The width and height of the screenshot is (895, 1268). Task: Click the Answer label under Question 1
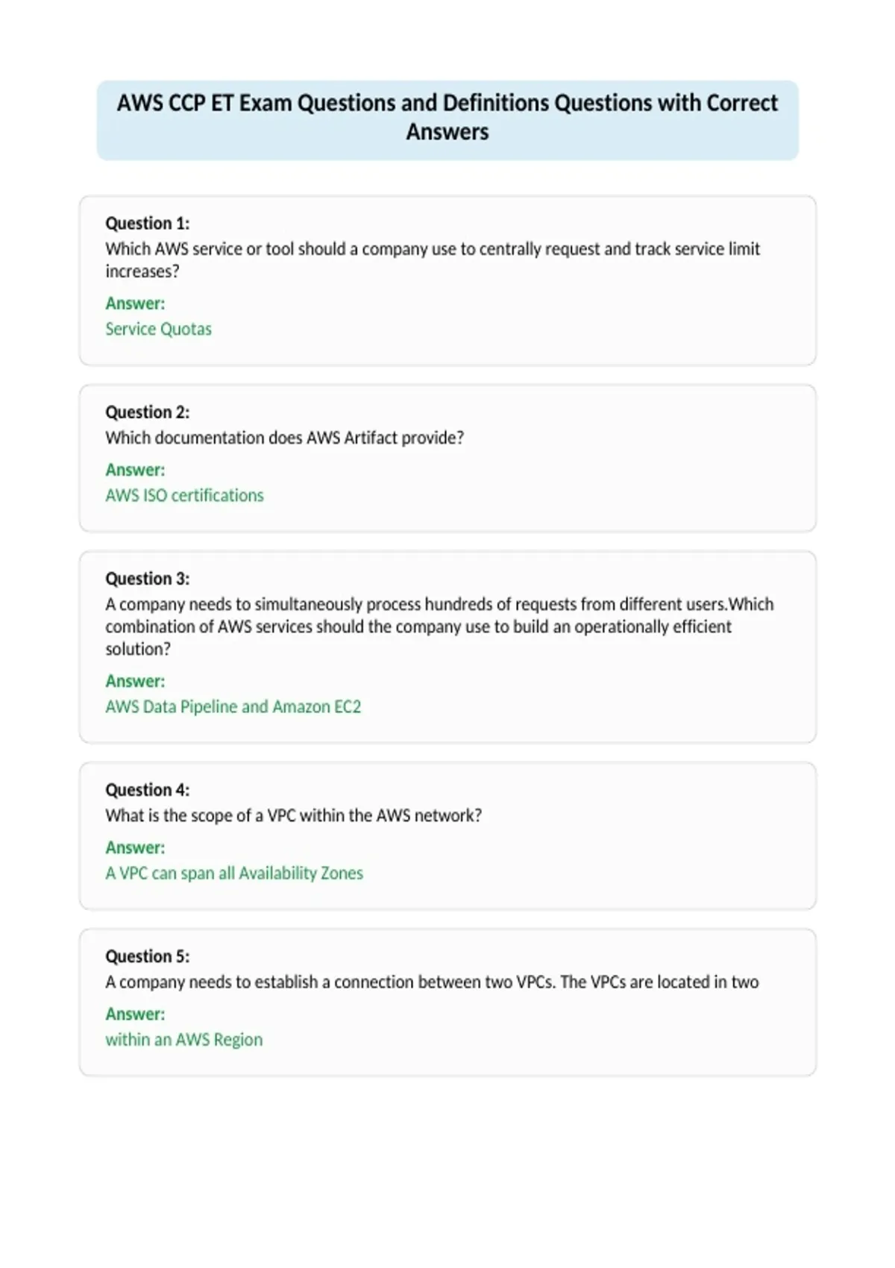[135, 303]
